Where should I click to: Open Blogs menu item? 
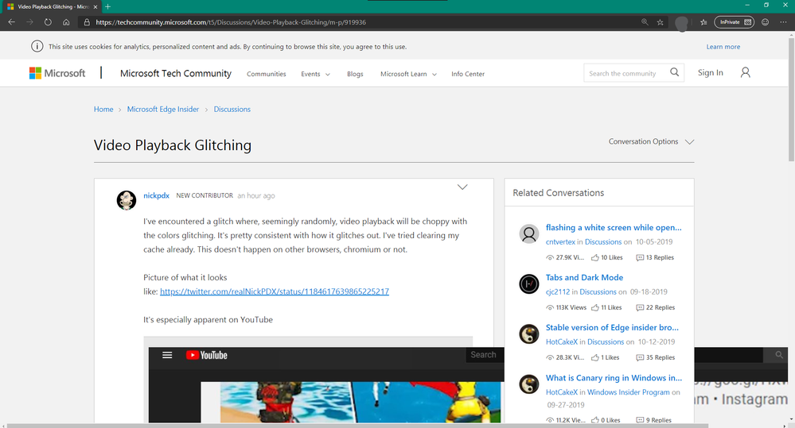click(355, 74)
